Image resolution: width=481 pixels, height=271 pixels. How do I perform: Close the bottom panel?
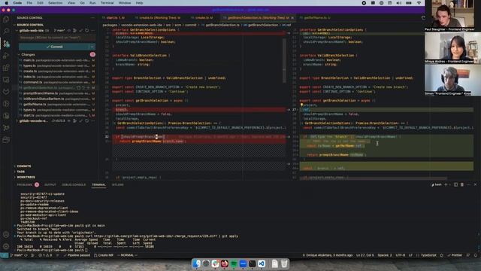coord(475,184)
